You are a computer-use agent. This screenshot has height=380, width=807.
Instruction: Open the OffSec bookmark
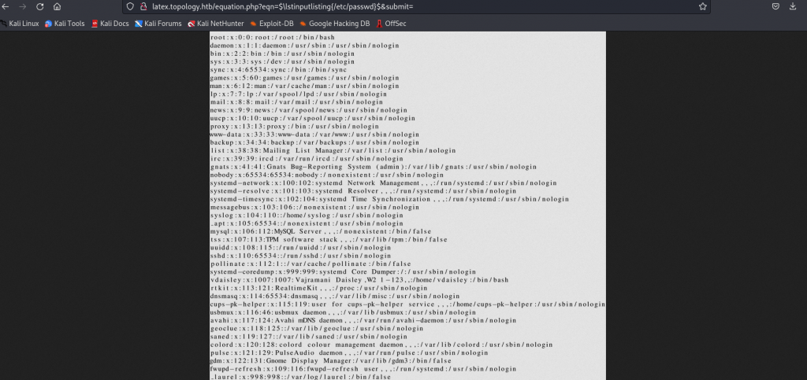point(391,24)
